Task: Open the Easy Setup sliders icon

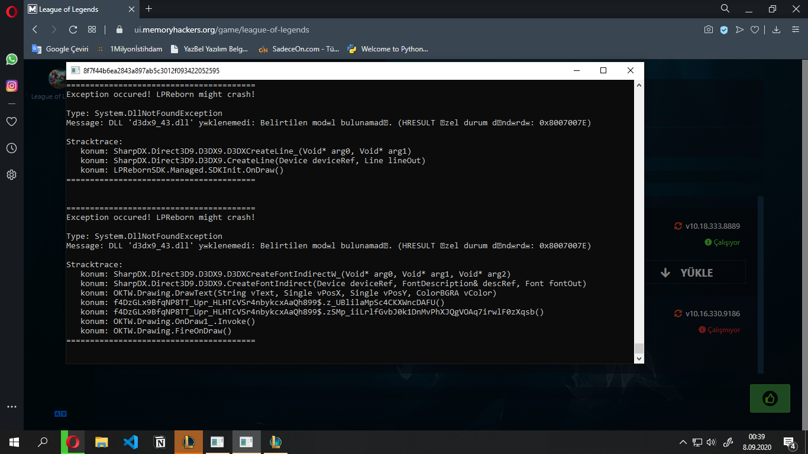Action: 794,30
